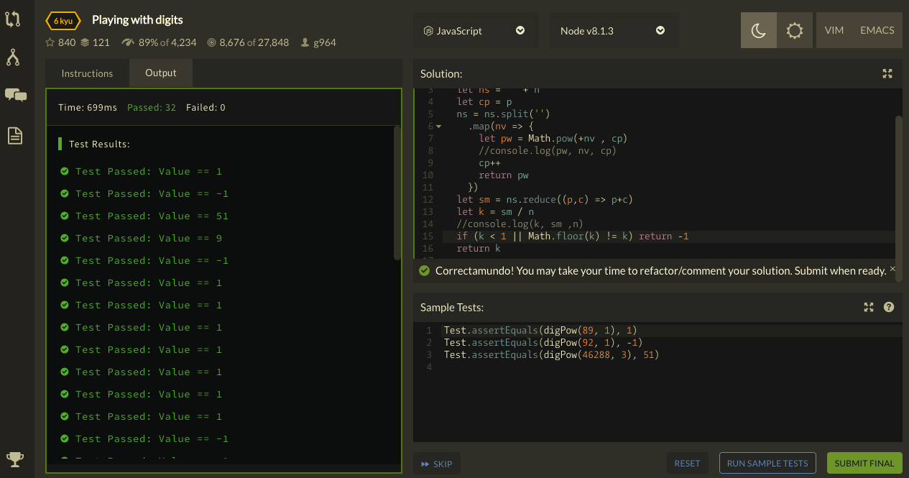Open the docs page icon in sidebar
The width and height of the screenshot is (909, 478).
[15, 135]
